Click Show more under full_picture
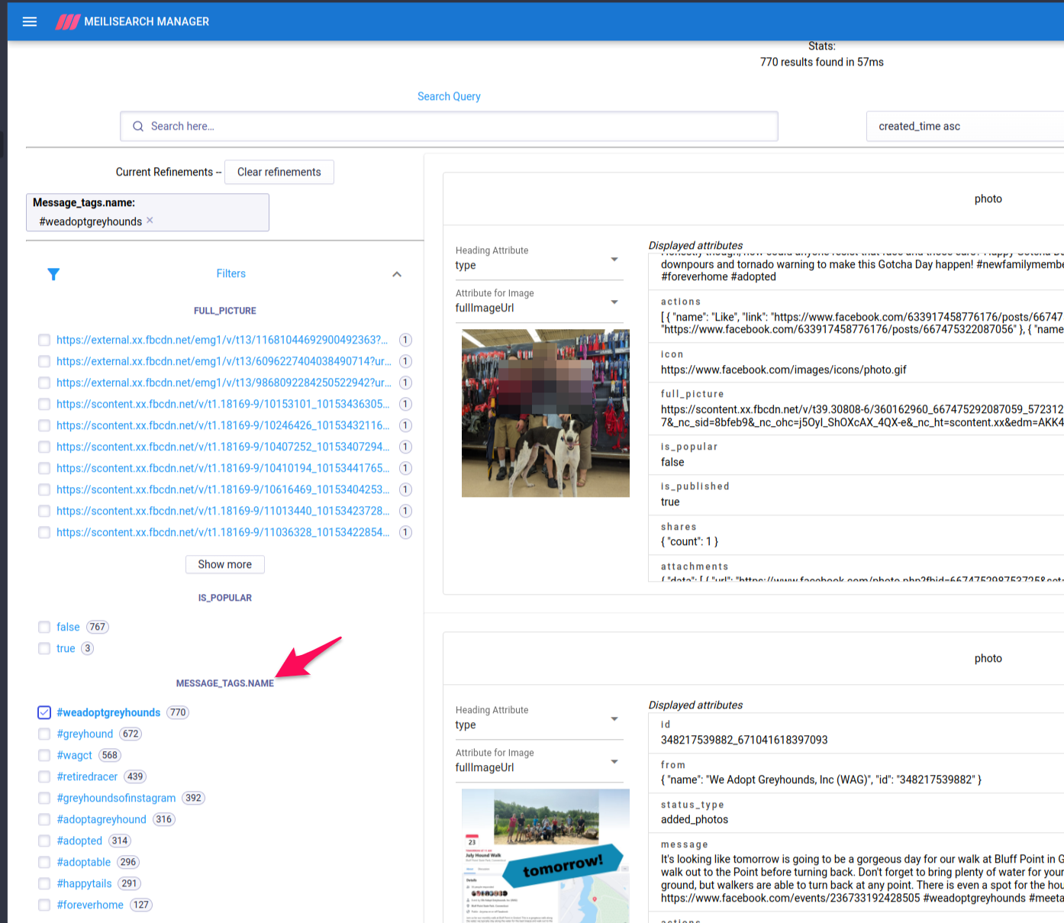The width and height of the screenshot is (1064, 923). (x=224, y=564)
